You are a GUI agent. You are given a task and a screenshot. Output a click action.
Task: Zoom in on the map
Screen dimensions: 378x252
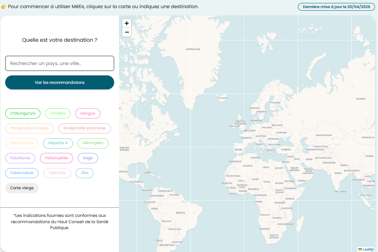[127, 23]
